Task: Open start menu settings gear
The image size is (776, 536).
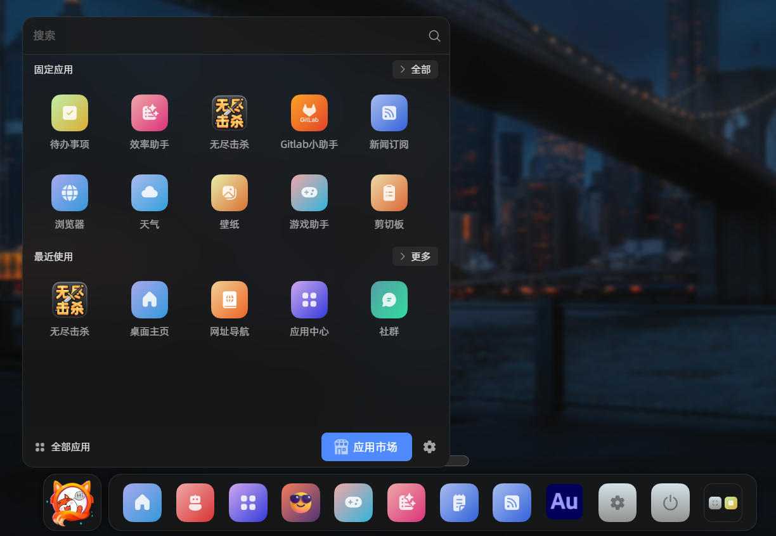Action: tap(430, 447)
